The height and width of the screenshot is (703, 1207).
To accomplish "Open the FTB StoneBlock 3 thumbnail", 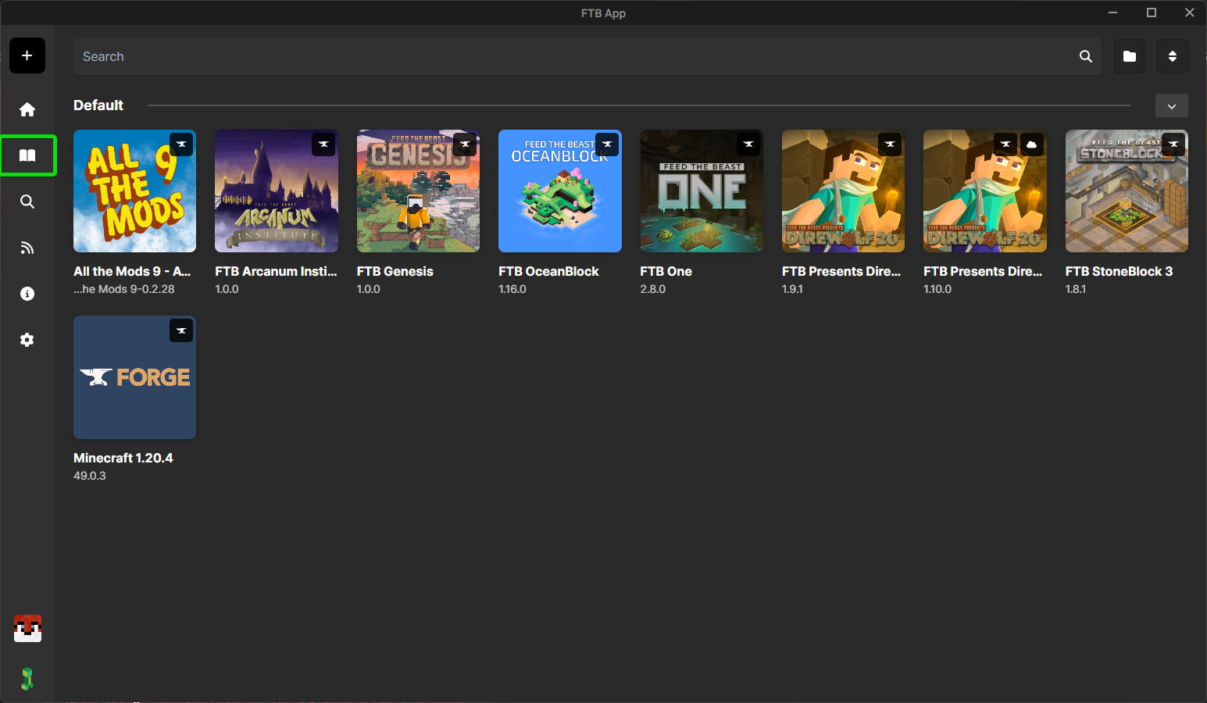I will [1127, 191].
